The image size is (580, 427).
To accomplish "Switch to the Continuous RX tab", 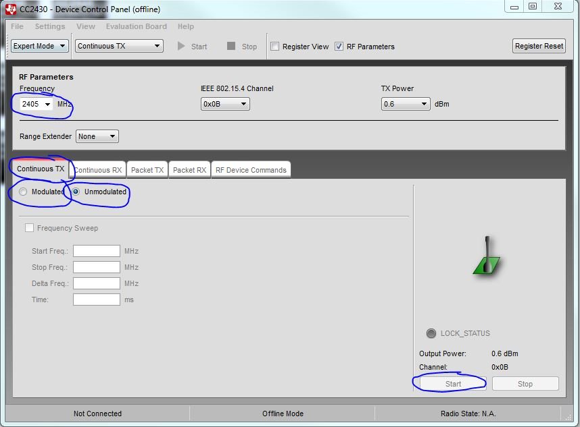I will coord(98,170).
